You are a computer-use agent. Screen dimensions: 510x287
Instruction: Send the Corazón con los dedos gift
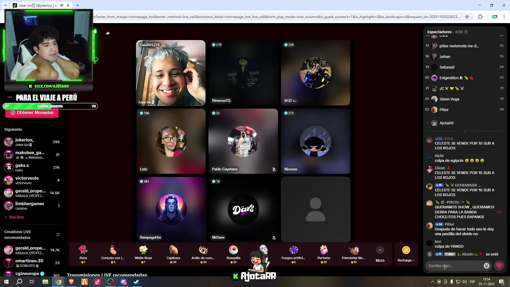(x=113, y=254)
